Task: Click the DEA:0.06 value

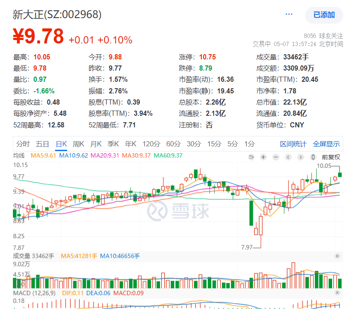Action: coord(99,293)
